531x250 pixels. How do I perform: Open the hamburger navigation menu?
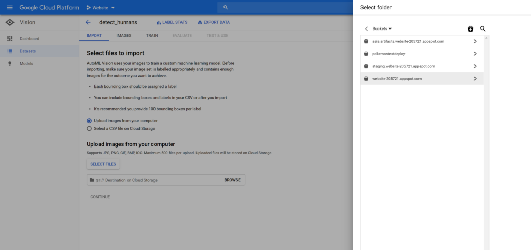click(x=9, y=7)
